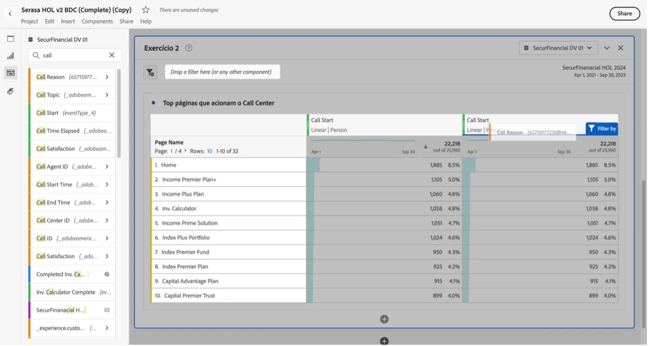This screenshot has width=649, height=346.
Task: Expand the Call ID component
Action: pyautogui.click(x=107, y=238)
